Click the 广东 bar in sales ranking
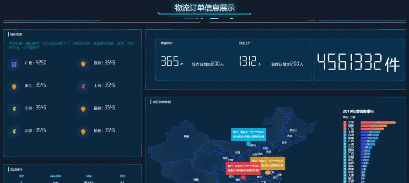This screenshot has width=409, height=183. click(x=372, y=129)
